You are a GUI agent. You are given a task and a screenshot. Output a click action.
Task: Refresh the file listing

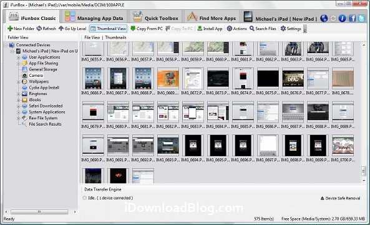46,29
